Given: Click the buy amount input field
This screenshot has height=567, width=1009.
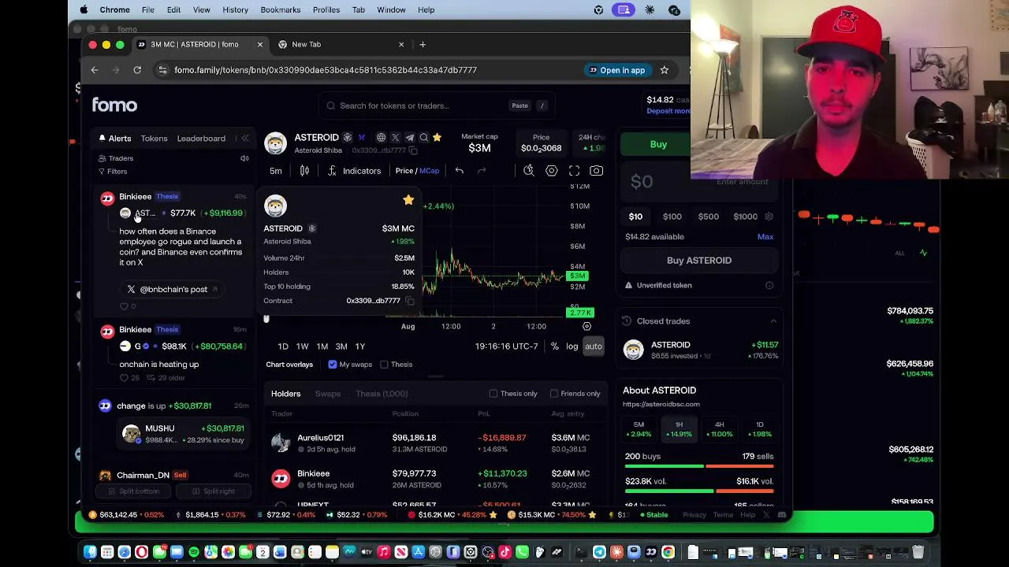Looking at the screenshot, I should point(699,182).
